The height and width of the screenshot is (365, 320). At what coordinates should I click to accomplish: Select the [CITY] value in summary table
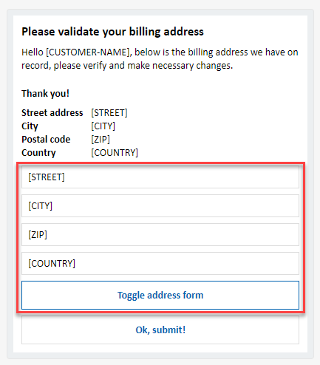[x=103, y=126]
